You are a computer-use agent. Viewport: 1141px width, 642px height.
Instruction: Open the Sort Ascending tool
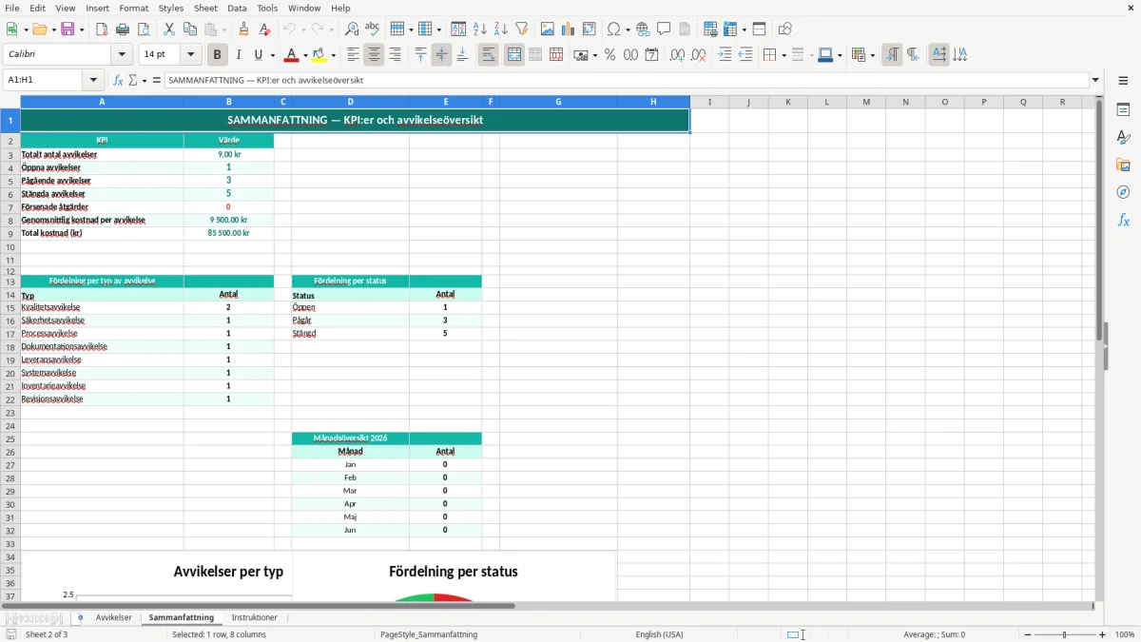[x=480, y=29]
